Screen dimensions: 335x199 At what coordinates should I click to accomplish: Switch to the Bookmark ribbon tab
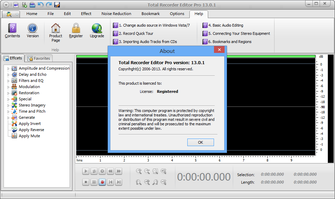[x=151, y=14]
